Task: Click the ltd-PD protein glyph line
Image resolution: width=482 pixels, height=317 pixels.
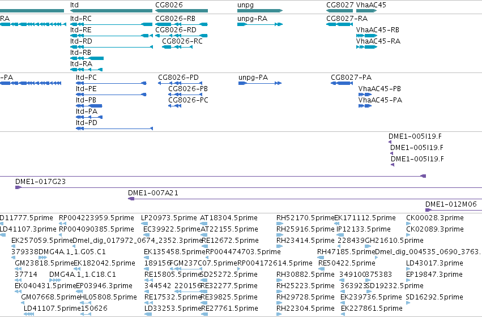Action: point(114,128)
